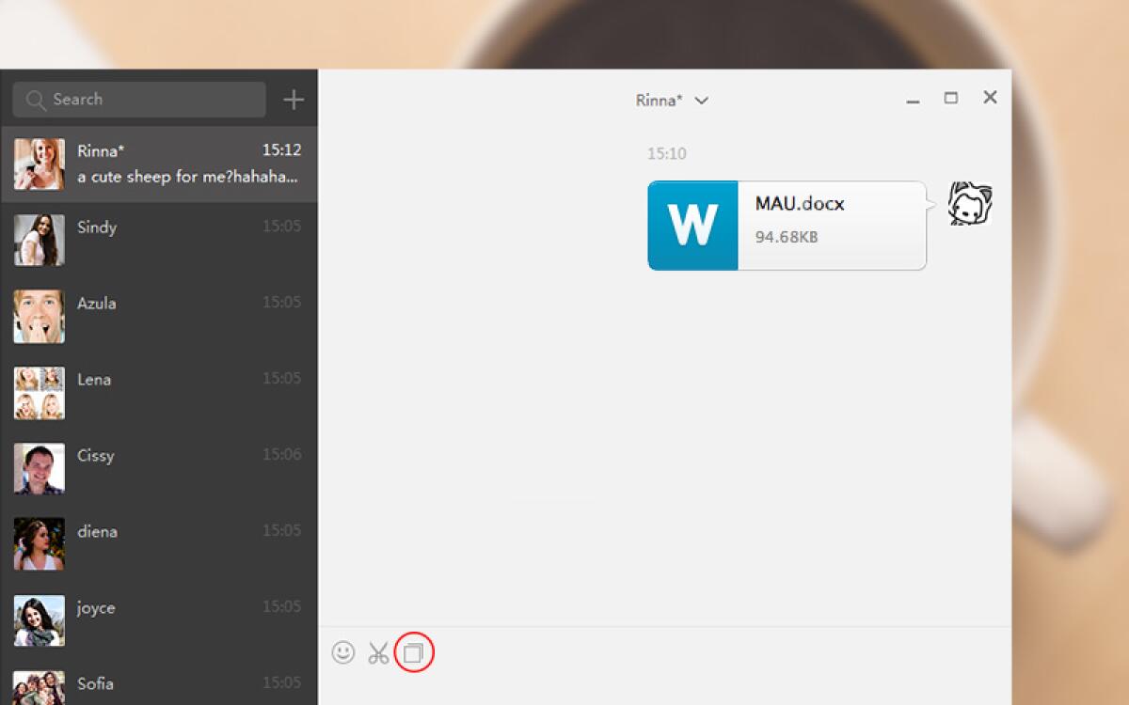Click Sofia's thumbnail at the list bottom
The width and height of the screenshot is (1129, 705).
(x=39, y=683)
